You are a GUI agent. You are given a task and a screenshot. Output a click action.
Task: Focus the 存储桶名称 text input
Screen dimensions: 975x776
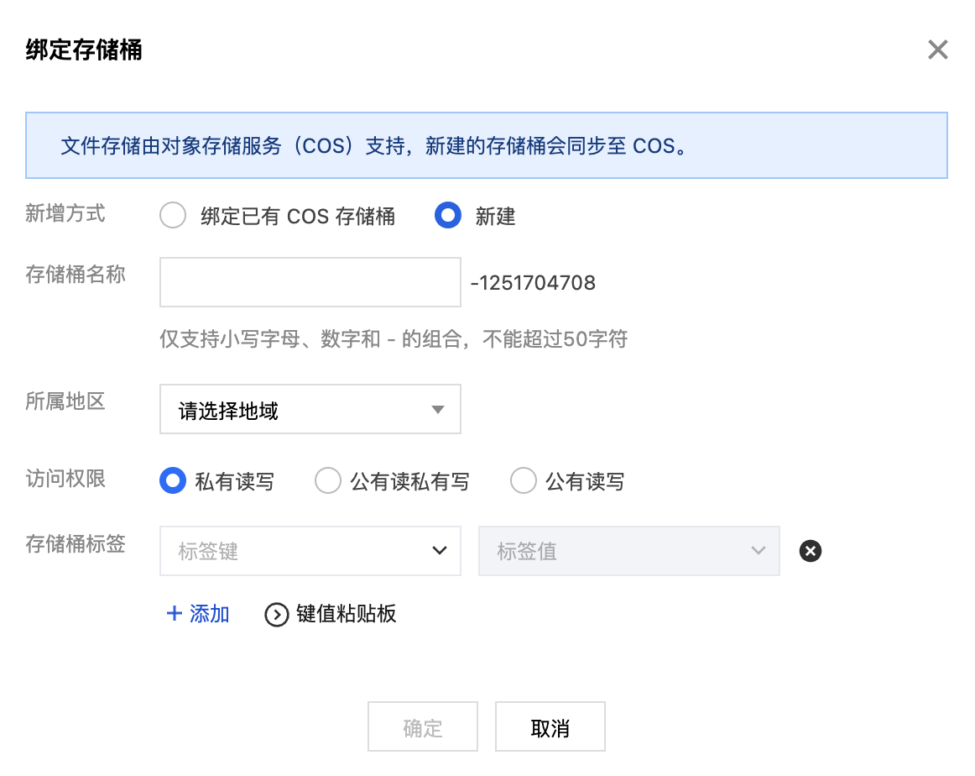(310, 282)
